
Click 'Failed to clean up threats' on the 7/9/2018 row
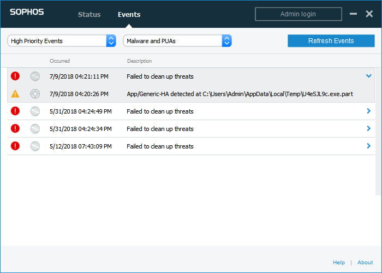pos(160,76)
